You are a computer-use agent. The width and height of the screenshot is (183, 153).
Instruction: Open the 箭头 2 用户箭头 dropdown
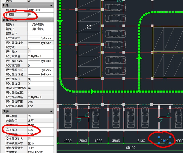click(40, 29)
